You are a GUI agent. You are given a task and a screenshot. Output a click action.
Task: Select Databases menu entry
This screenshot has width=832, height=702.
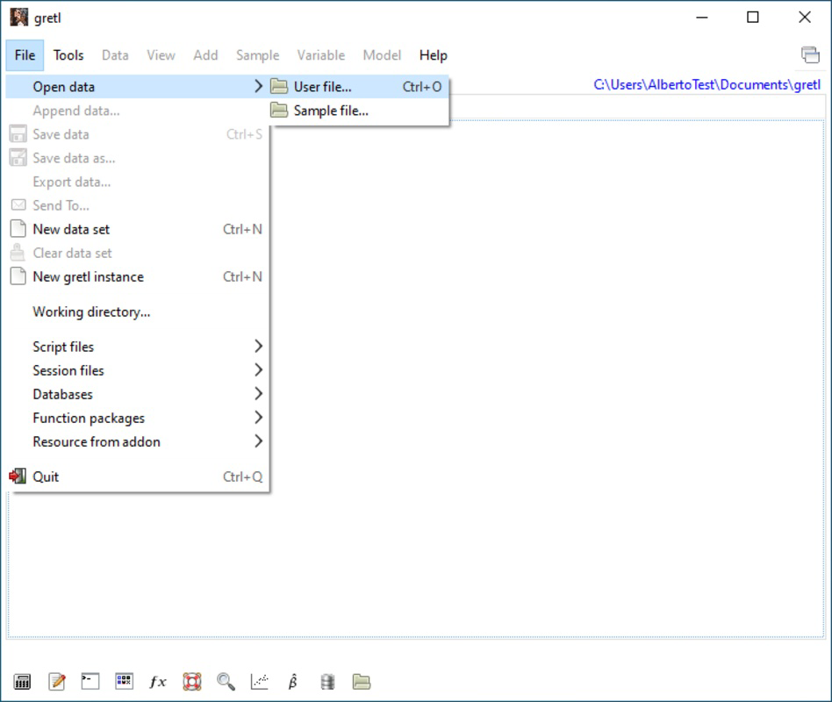138,394
